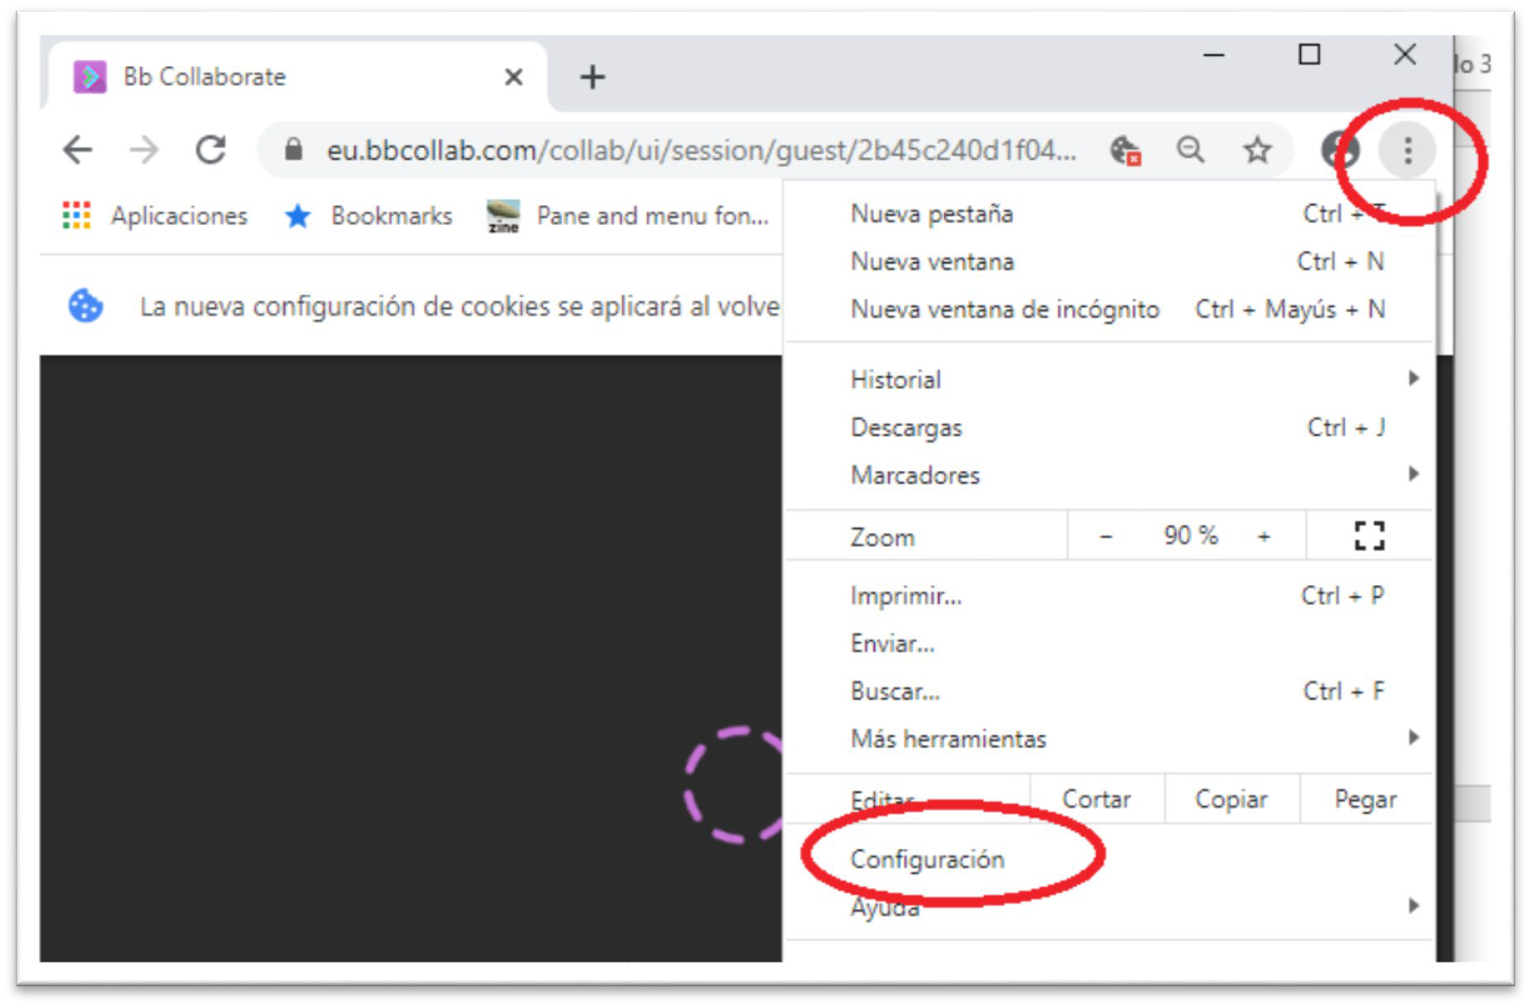The width and height of the screenshot is (1531, 1007).
Task: Click the zoom magnifier icon in address bar
Action: [1190, 150]
